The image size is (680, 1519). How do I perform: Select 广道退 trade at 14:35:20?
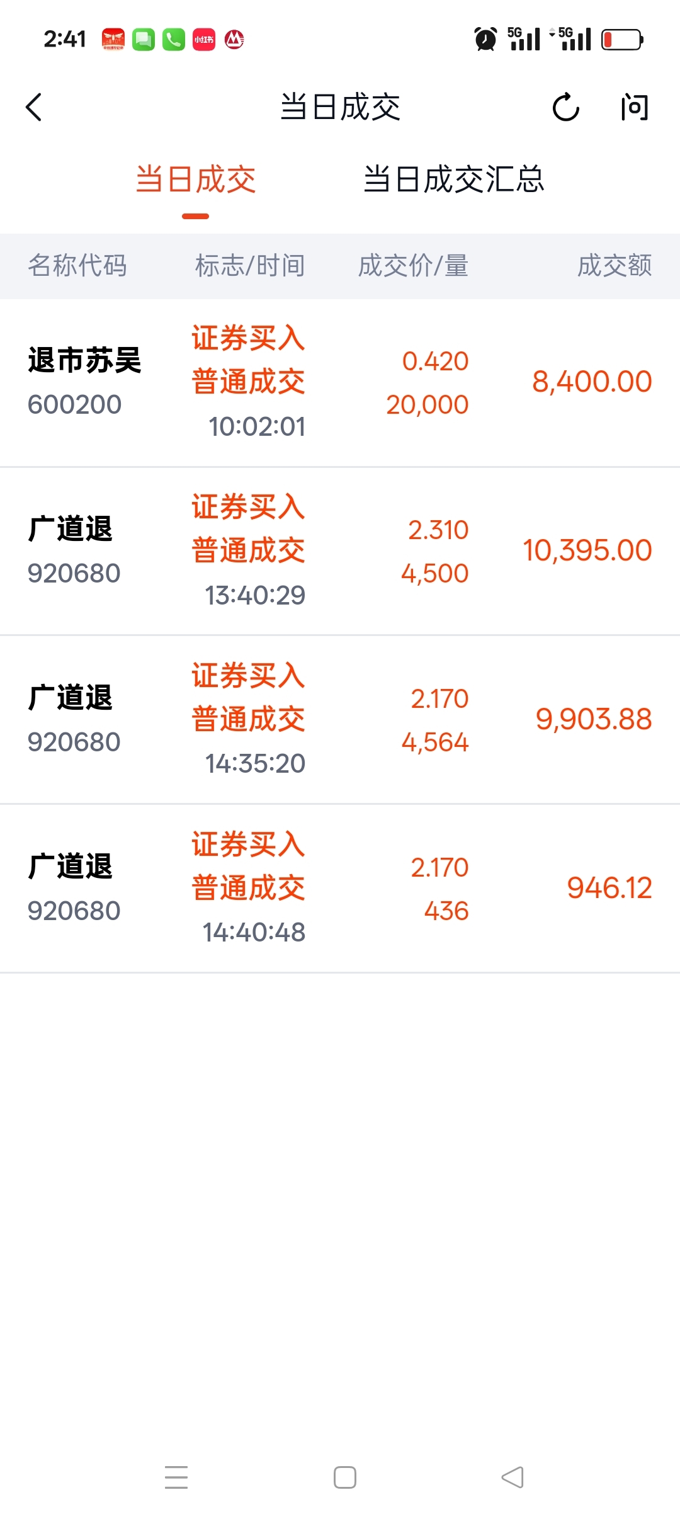tap(340, 719)
